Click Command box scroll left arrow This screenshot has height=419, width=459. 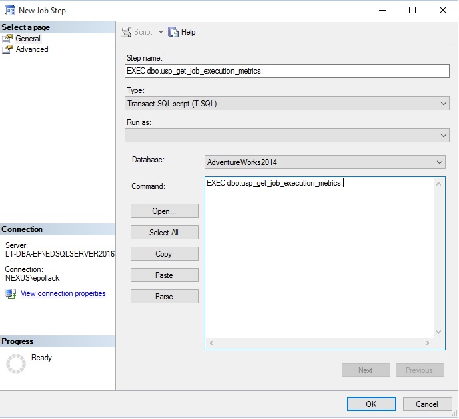(x=211, y=343)
